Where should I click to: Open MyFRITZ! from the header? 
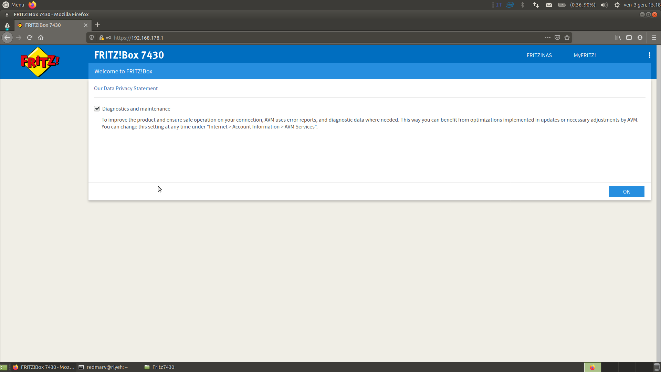click(585, 55)
